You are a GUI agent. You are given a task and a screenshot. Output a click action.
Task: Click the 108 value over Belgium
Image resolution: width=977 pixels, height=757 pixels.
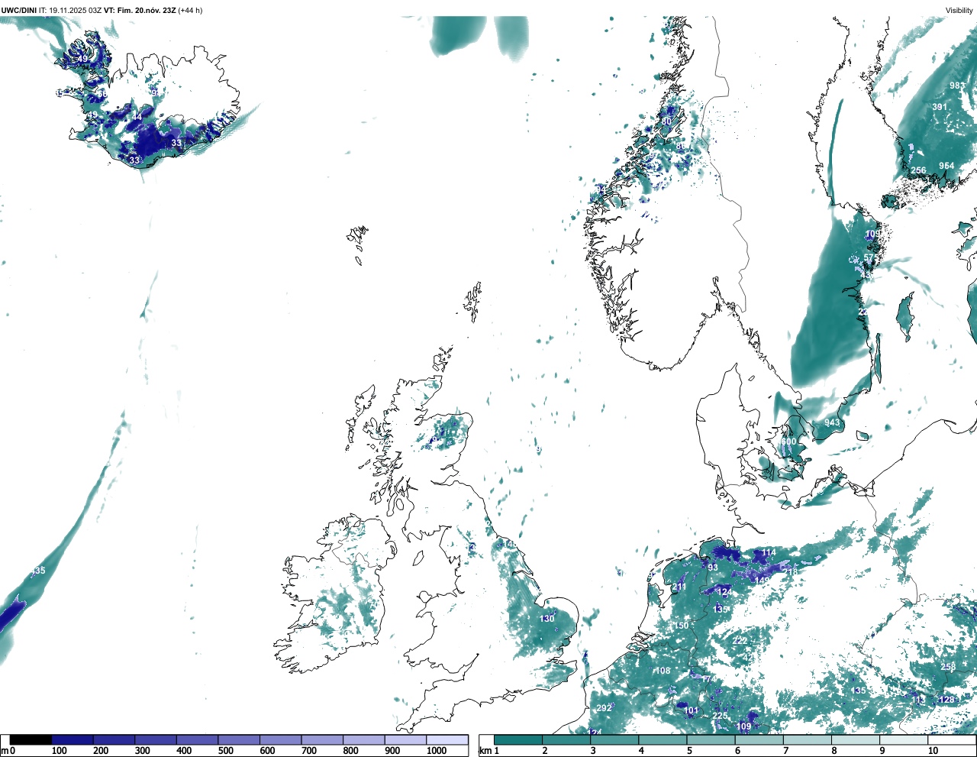(663, 671)
